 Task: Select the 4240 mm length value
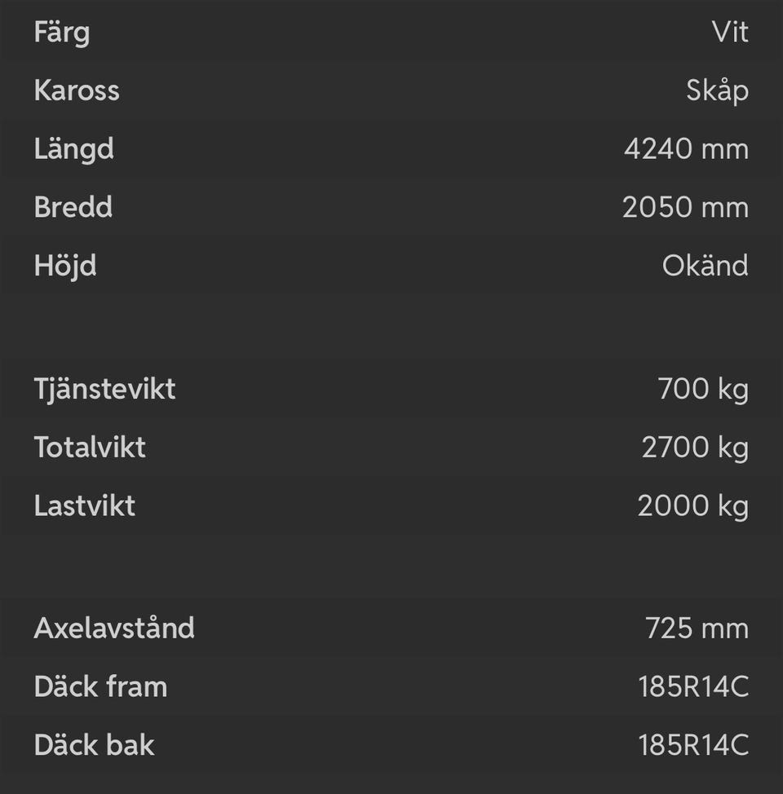point(686,149)
